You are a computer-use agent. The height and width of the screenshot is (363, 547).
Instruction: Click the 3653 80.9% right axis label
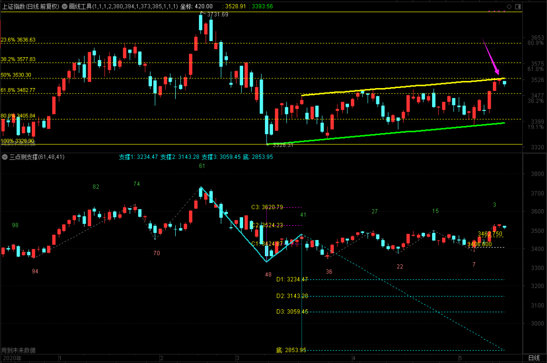(x=536, y=40)
